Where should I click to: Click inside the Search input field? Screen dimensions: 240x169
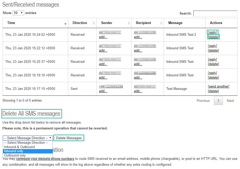tap(215, 13)
